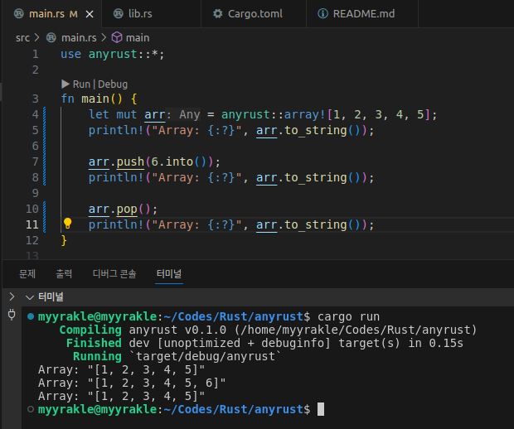Open the README.md tab
The height and width of the screenshot is (429, 514).
click(362, 14)
